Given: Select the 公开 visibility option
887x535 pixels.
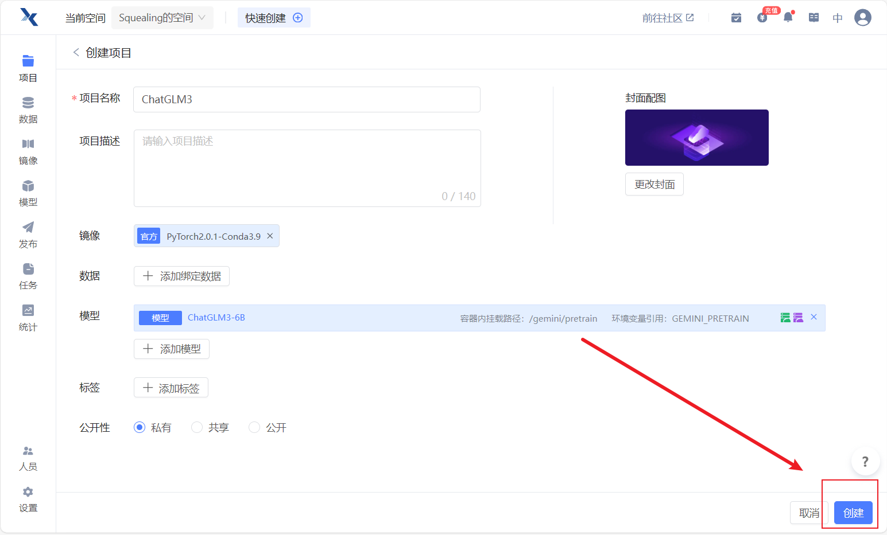Looking at the screenshot, I should coord(254,427).
